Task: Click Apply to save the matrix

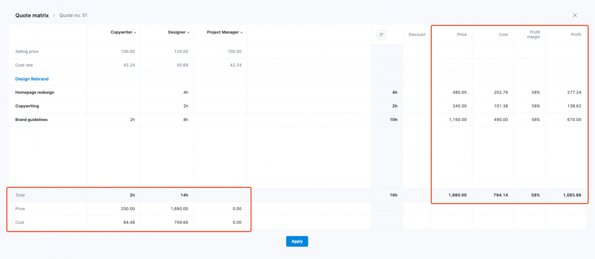Action: click(x=297, y=241)
